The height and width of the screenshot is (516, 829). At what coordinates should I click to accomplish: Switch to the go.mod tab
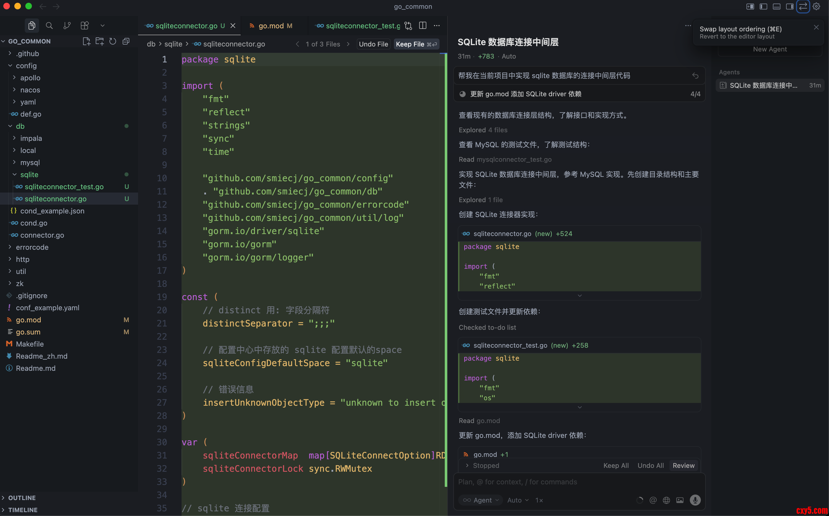[x=271, y=26]
